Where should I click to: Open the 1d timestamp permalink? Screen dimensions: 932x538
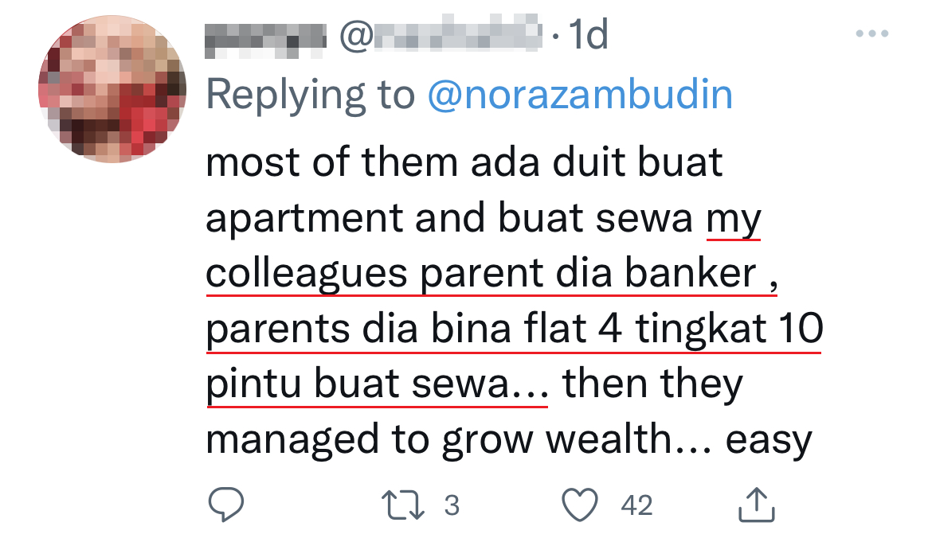(589, 34)
